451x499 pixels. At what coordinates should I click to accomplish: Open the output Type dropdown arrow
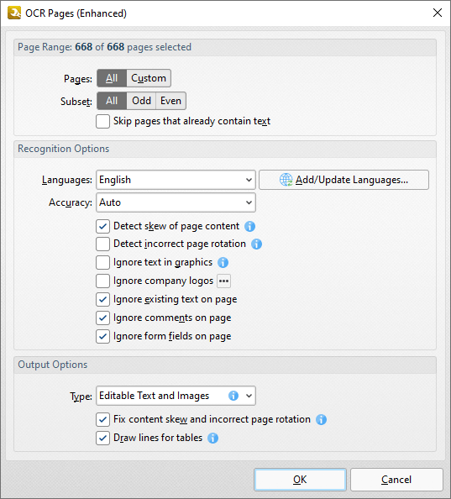pos(249,396)
